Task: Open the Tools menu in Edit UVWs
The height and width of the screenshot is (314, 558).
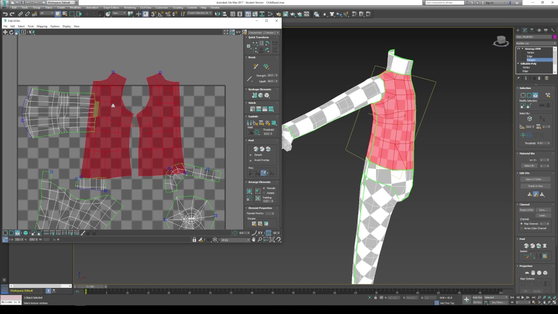Action: click(31, 26)
